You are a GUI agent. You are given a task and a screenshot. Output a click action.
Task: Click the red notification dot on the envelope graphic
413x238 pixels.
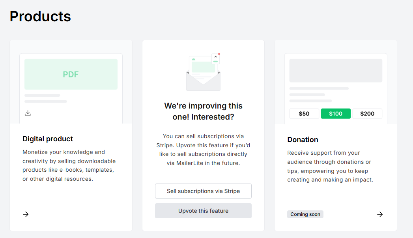tap(219, 54)
